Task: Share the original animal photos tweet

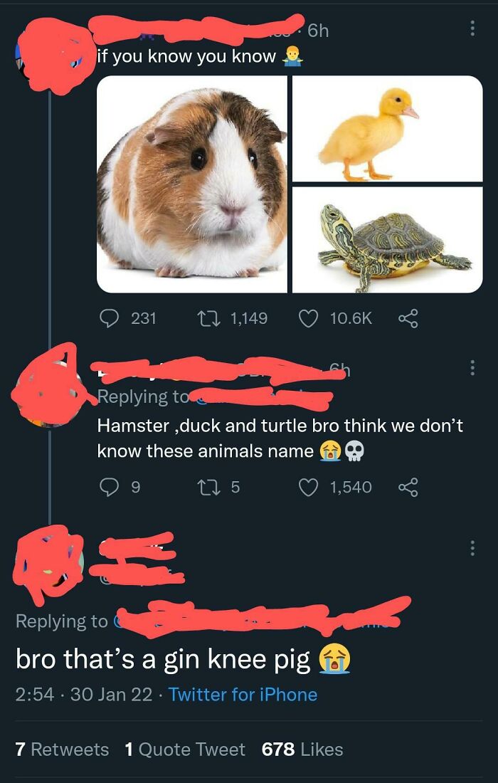Action: pos(407,317)
